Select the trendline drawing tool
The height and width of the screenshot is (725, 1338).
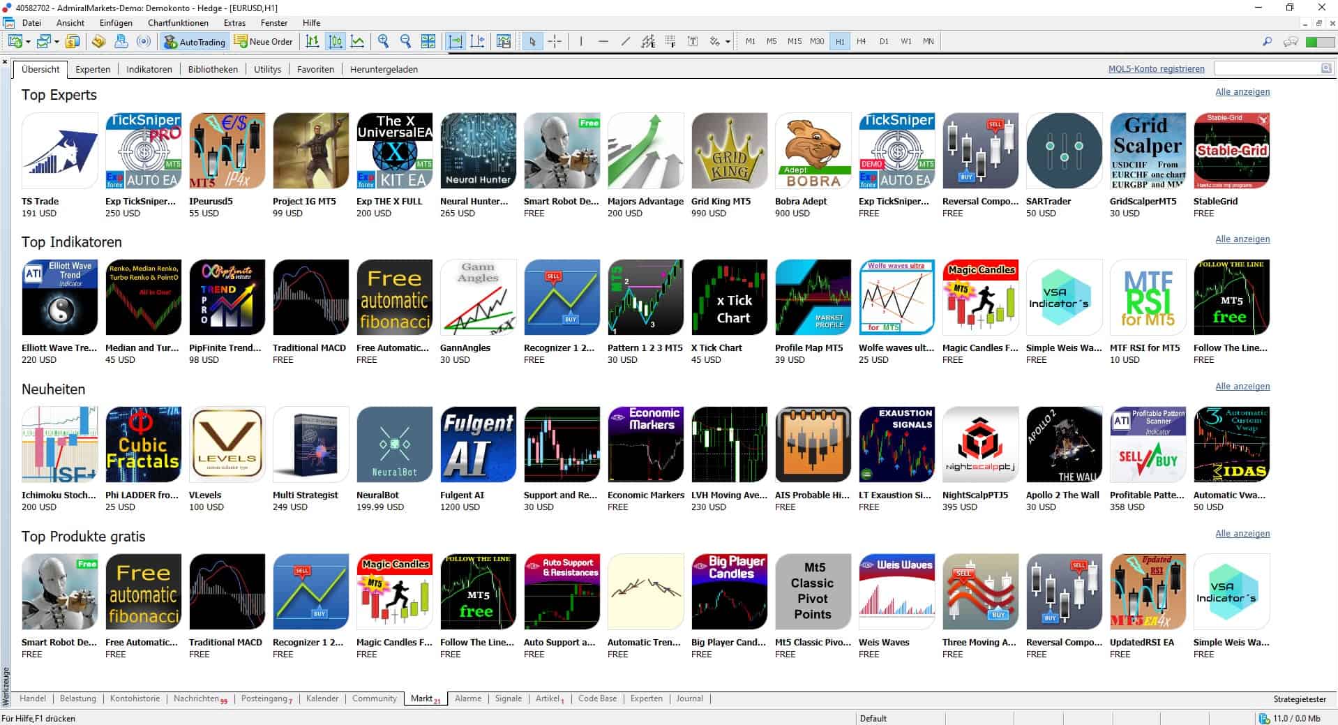click(626, 42)
